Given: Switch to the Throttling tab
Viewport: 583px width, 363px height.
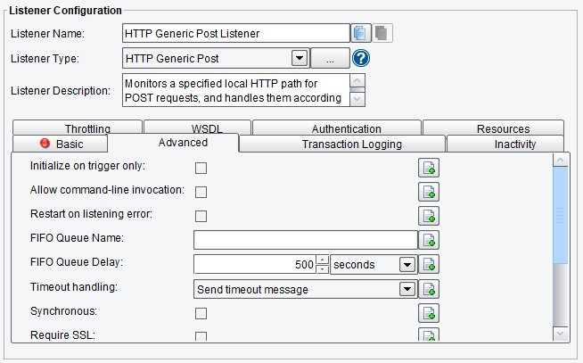Looking at the screenshot, I should point(78,128).
